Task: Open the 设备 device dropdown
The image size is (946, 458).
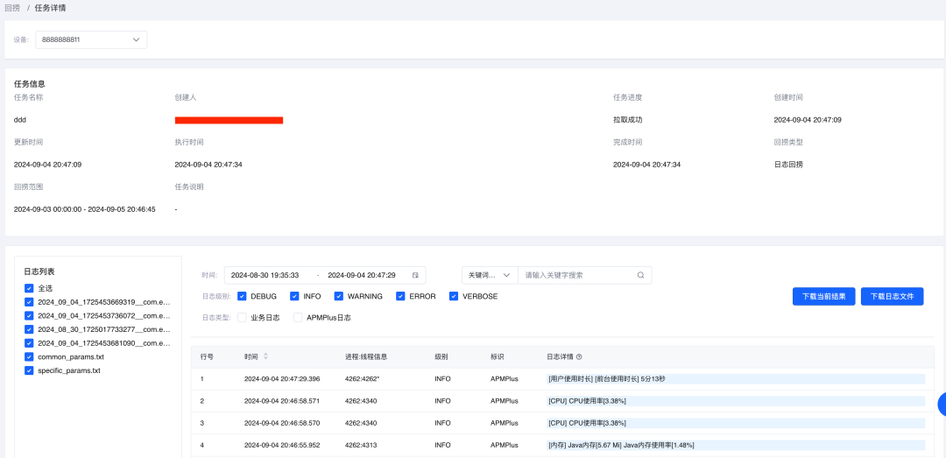Action: [91, 39]
